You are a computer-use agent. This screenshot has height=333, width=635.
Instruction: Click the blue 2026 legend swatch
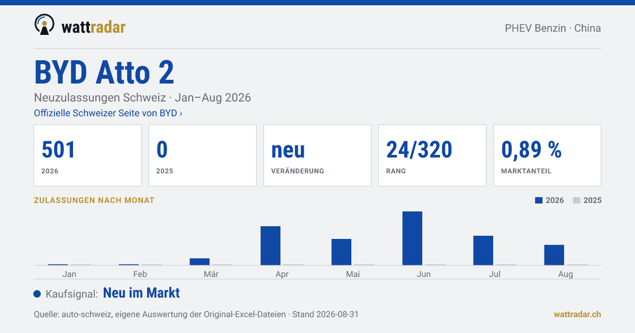click(x=539, y=200)
